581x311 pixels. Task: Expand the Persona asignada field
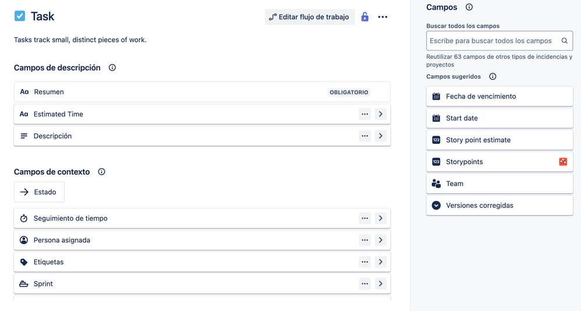click(381, 240)
